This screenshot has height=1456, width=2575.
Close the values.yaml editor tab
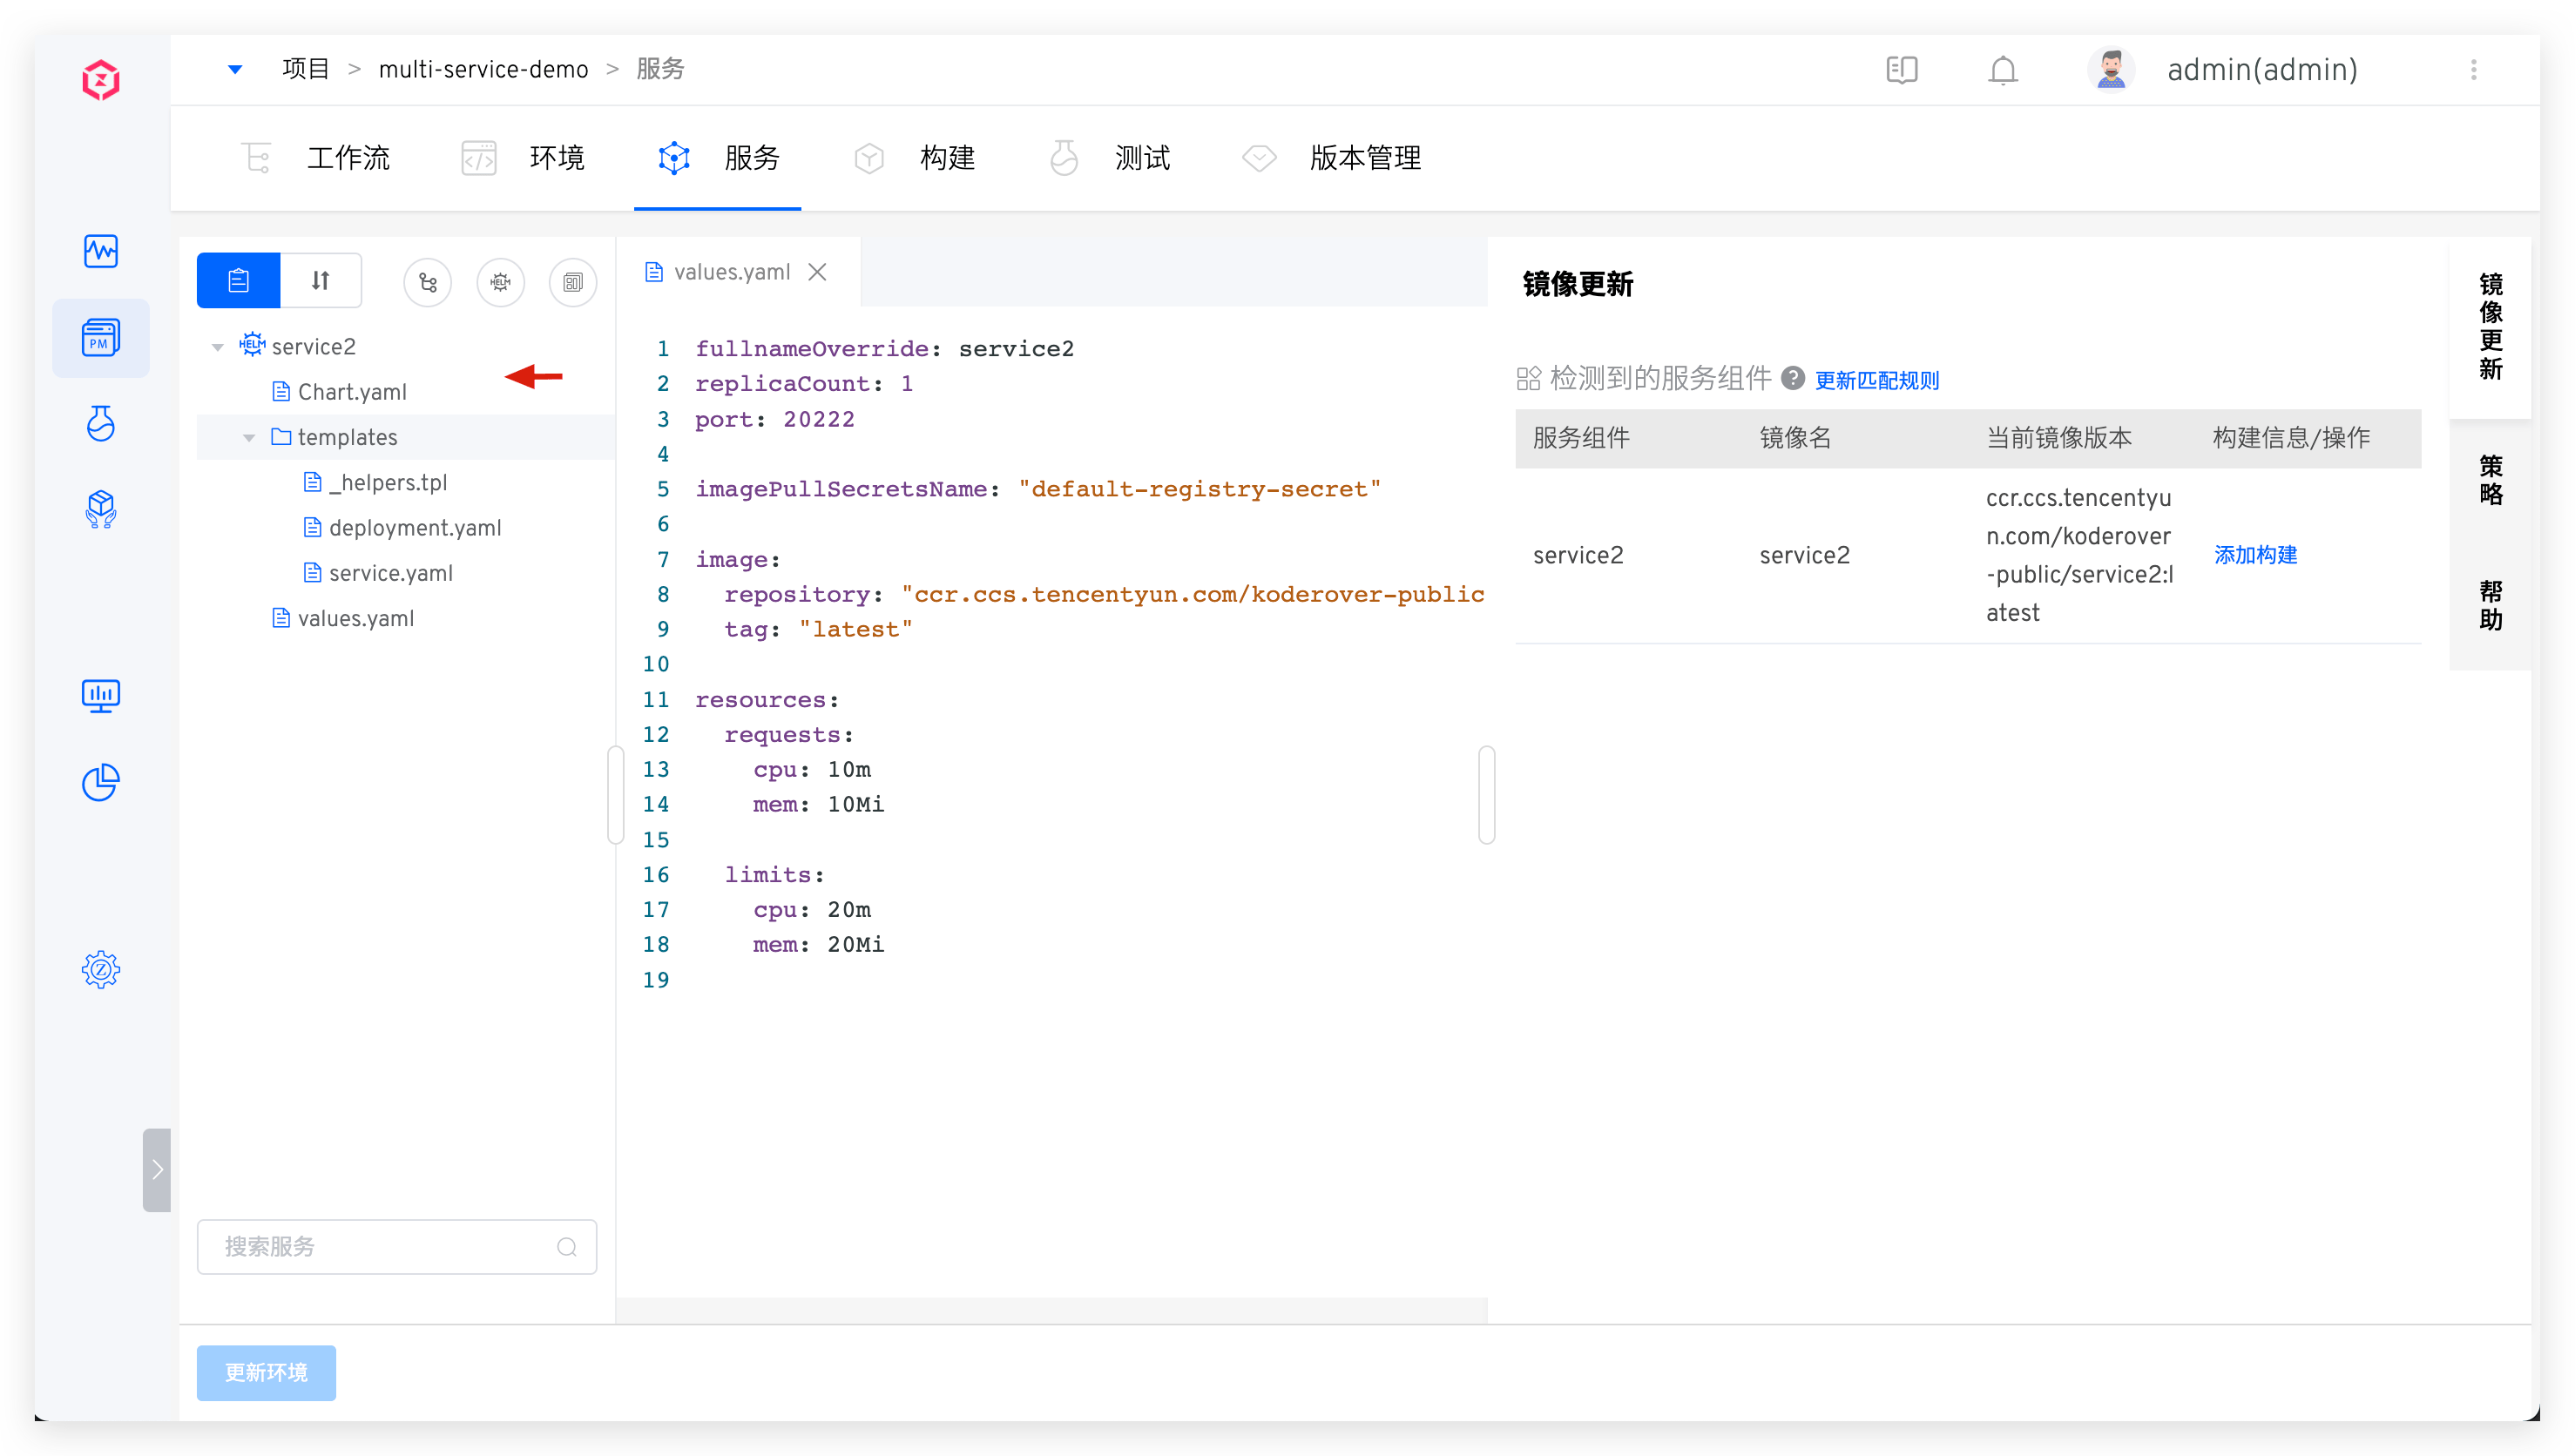(x=818, y=271)
